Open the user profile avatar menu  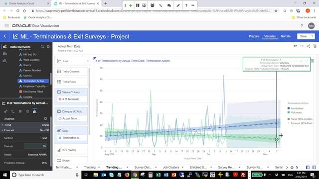(x=311, y=26)
